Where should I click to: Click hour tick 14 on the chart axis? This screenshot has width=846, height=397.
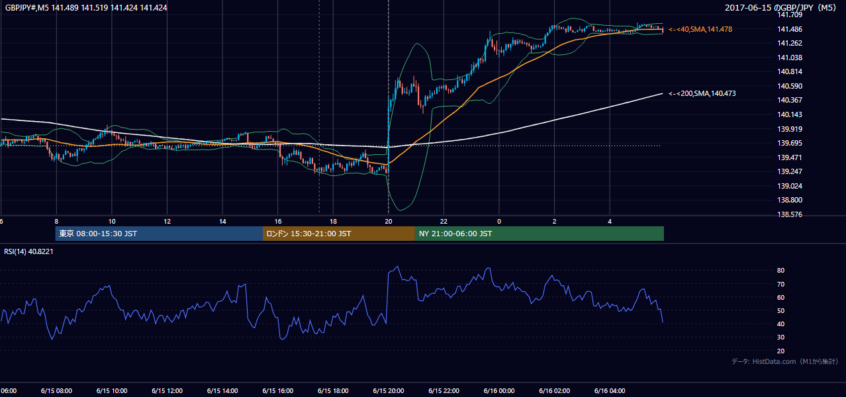(222, 222)
